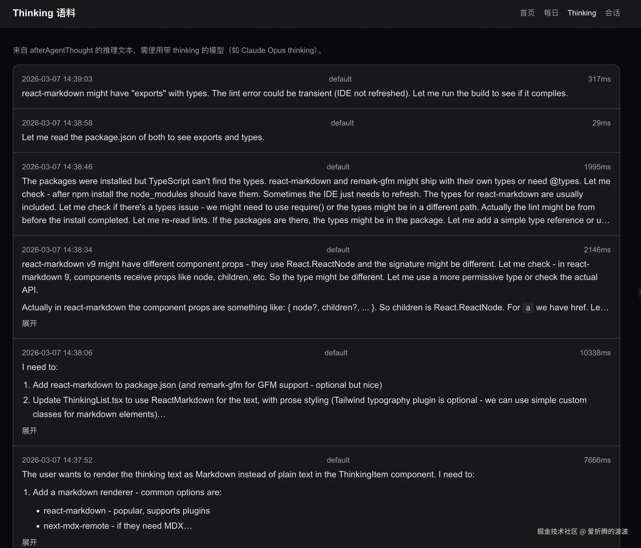
Task: Select the Thinking navigation item
Action: point(582,13)
